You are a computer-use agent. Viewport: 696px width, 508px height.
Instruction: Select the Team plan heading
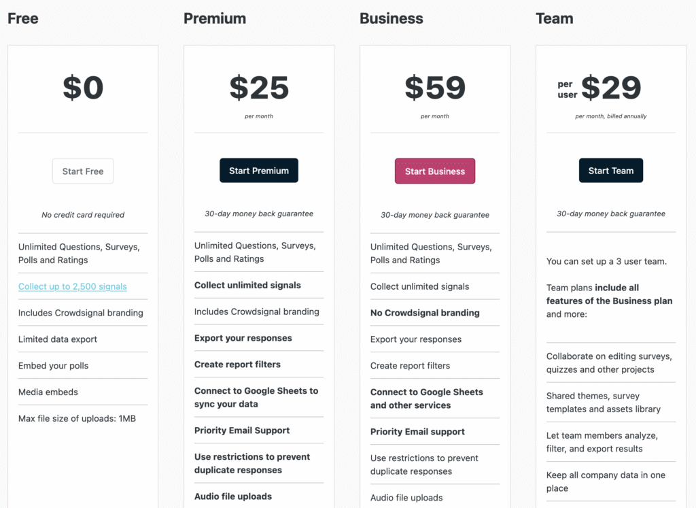(555, 18)
